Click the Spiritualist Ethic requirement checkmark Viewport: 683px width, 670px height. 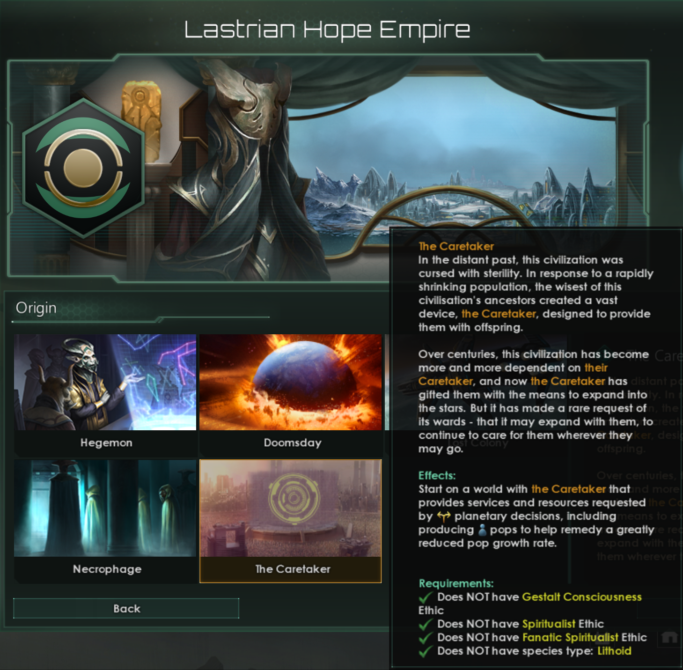pyautogui.click(x=426, y=625)
